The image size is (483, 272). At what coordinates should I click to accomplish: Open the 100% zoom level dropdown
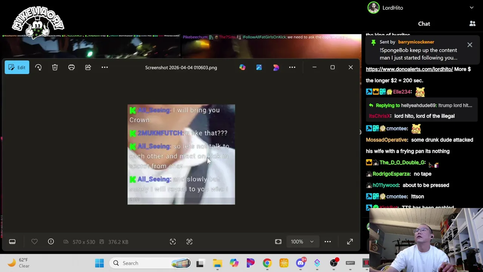(x=302, y=242)
